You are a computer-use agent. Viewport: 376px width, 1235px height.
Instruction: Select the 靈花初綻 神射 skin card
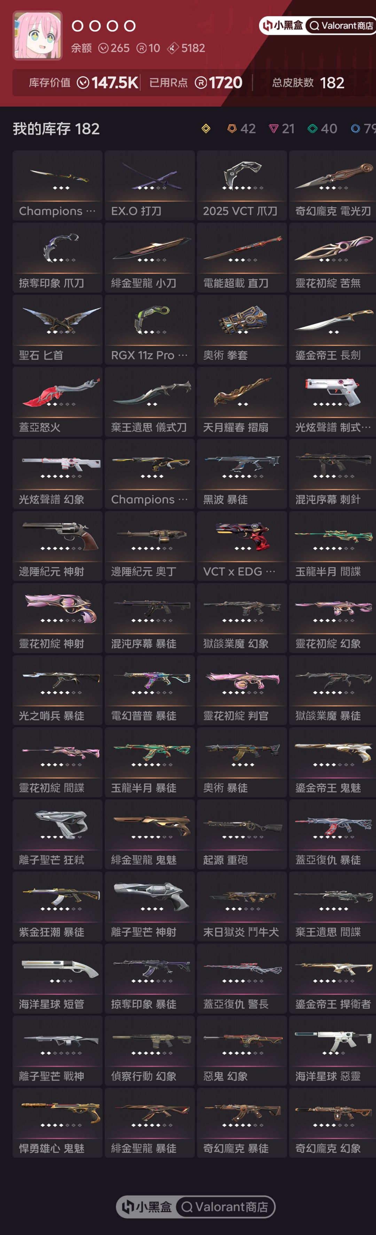57,618
